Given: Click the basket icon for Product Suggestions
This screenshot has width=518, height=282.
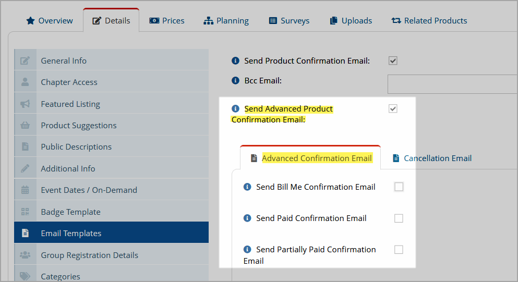Looking at the screenshot, I should 25,125.
